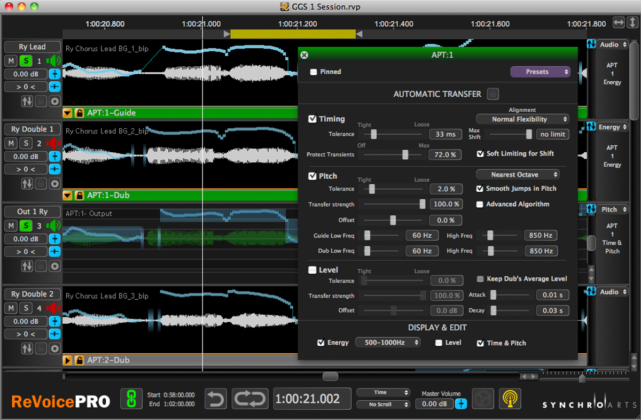Click the 1:00:21.002 timecode display
The image size is (641, 420).
(312, 399)
